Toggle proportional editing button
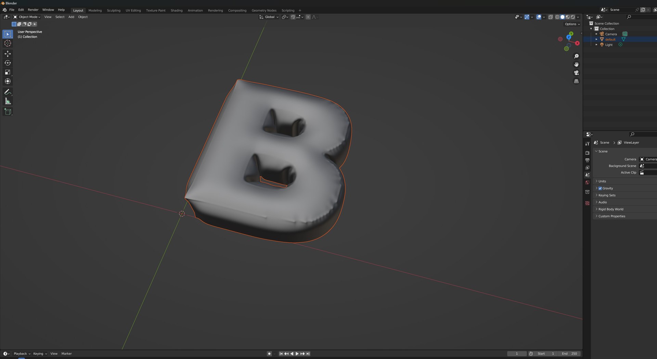Viewport: 657px width, 359px height. tap(308, 17)
